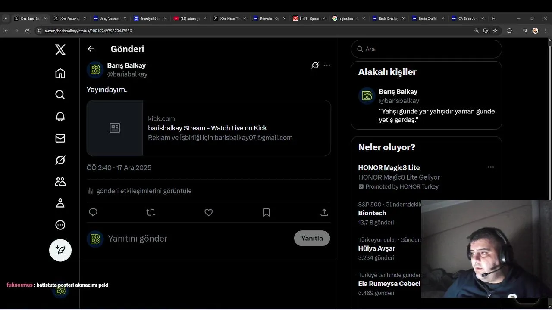Image resolution: width=552 pixels, height=310 pixels.
Task: Click the kick.com card thumbnail placeholder
Action: coord(115,128)
